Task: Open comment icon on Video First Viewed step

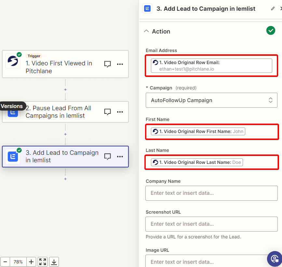Action: click(108, 64)
